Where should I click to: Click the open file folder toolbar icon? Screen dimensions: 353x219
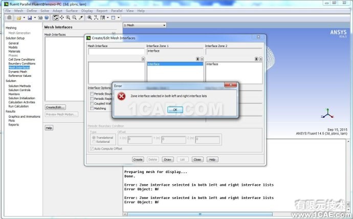pyautogui.click(x=19, y=17)
